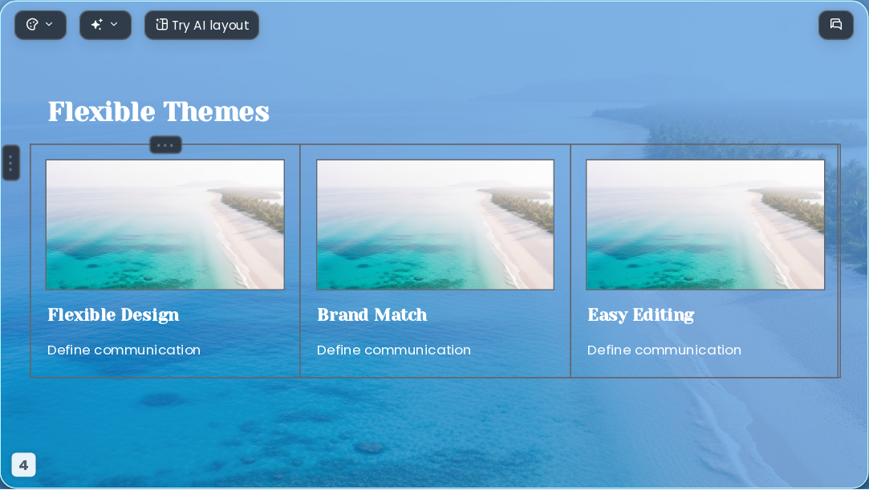Click Try AI layout button
Viewport: 869px width, 490px height.
pos(201,25)
